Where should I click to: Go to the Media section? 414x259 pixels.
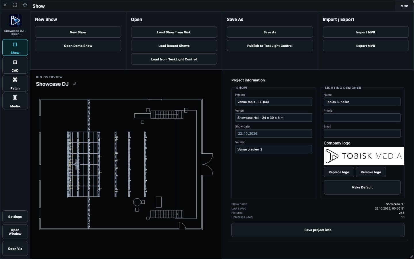click(x=15, y=101)
